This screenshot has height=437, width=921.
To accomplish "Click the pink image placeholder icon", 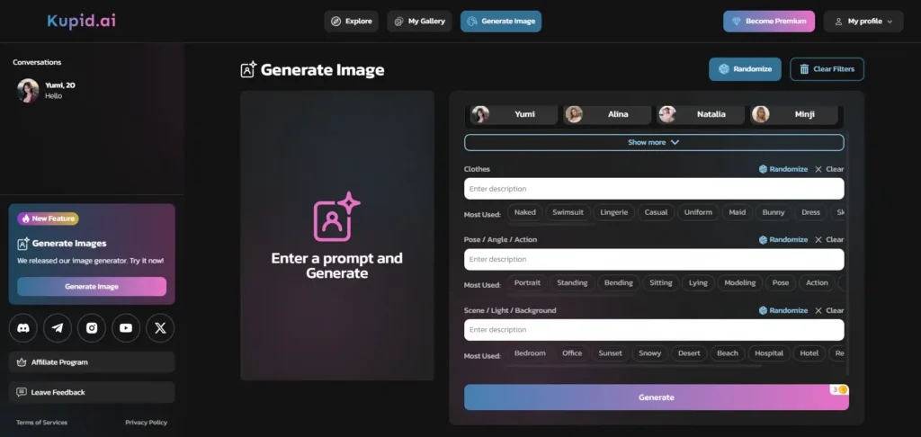I will pyautogui.click(x=336, y=217).
